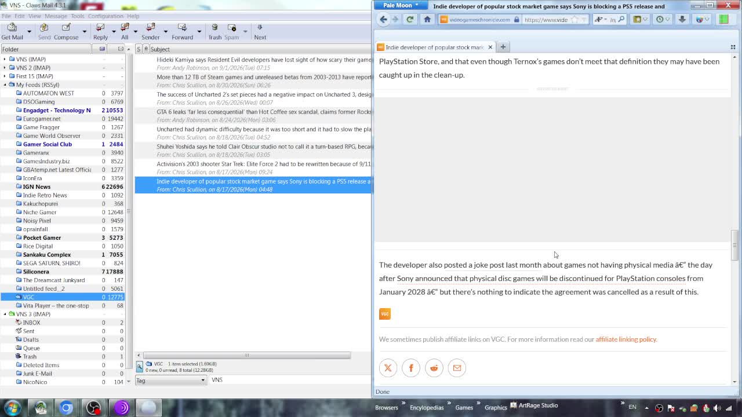
Task: Select the Indie developer article browser tab
Action: coord(435,47)
